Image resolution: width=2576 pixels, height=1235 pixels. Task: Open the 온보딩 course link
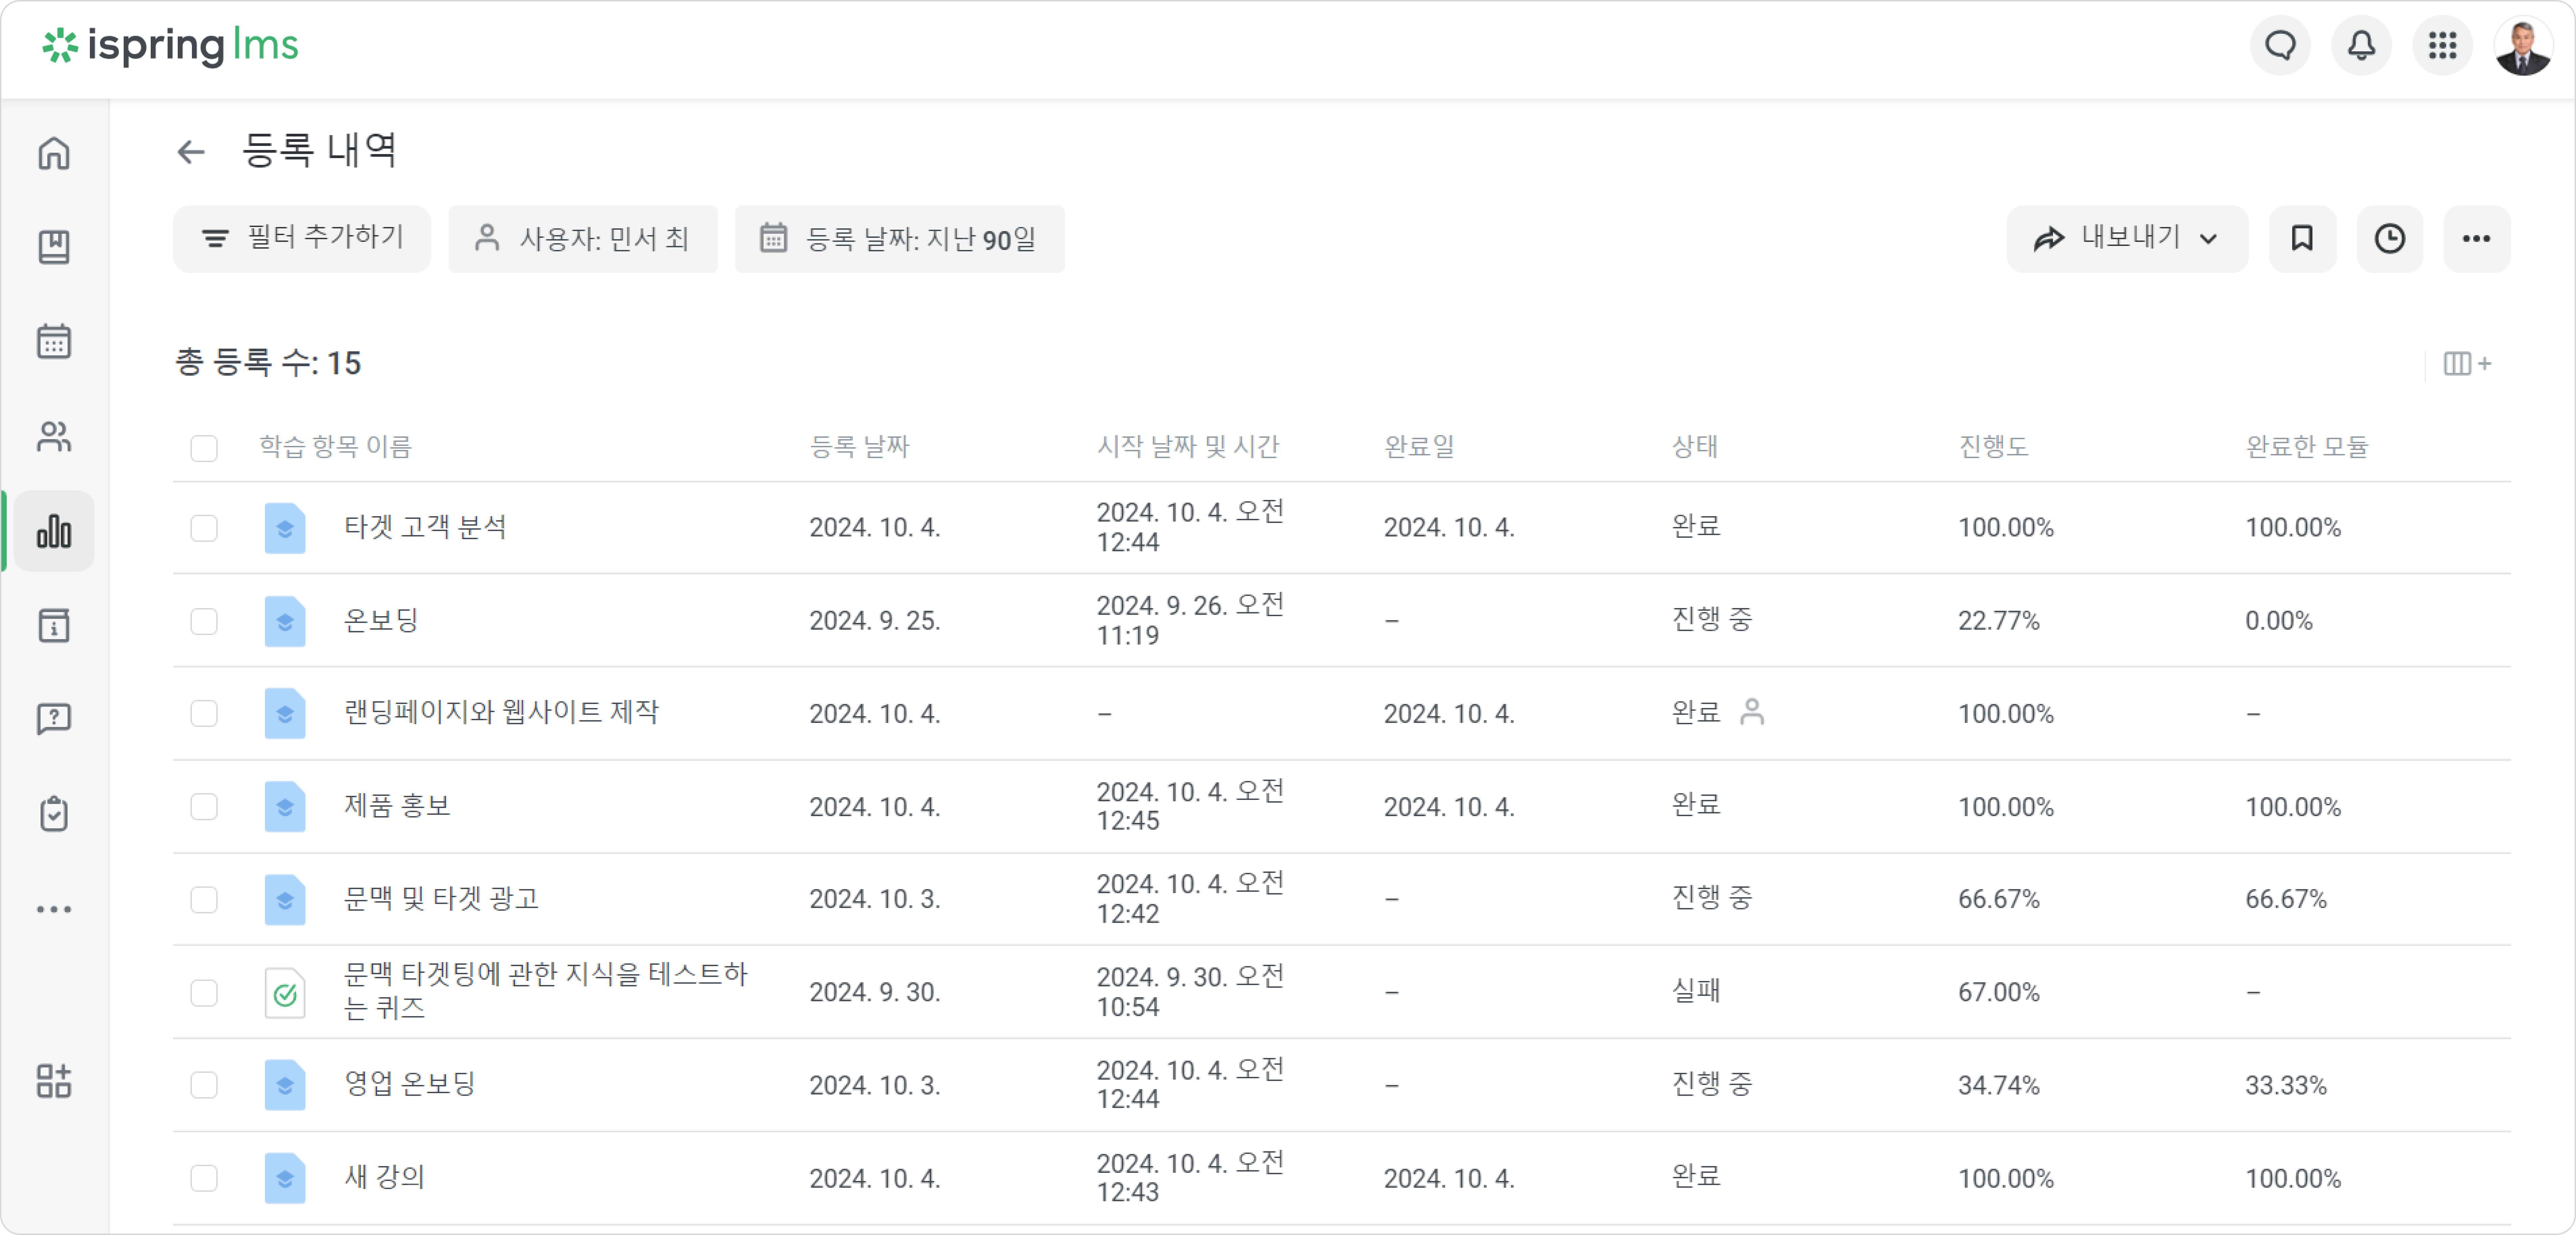coord(381,620)
